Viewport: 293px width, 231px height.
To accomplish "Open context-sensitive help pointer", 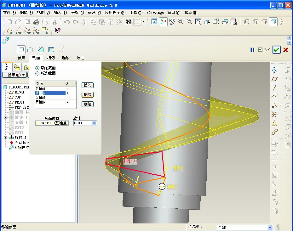I will [58, 30].
